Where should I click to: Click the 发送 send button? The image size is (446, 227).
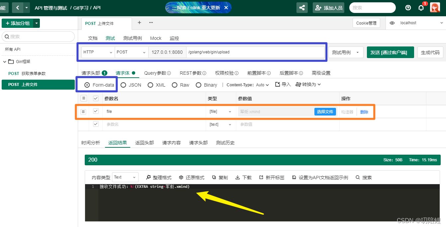pos(390,52)
